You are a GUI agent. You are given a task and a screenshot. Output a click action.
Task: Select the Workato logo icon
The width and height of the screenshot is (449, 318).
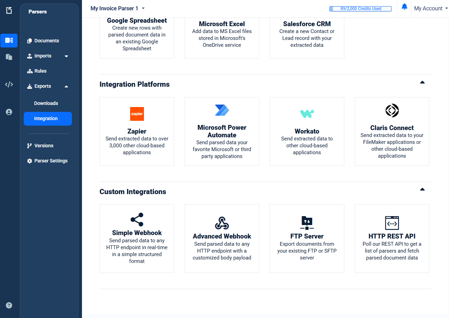pos(307,114)
